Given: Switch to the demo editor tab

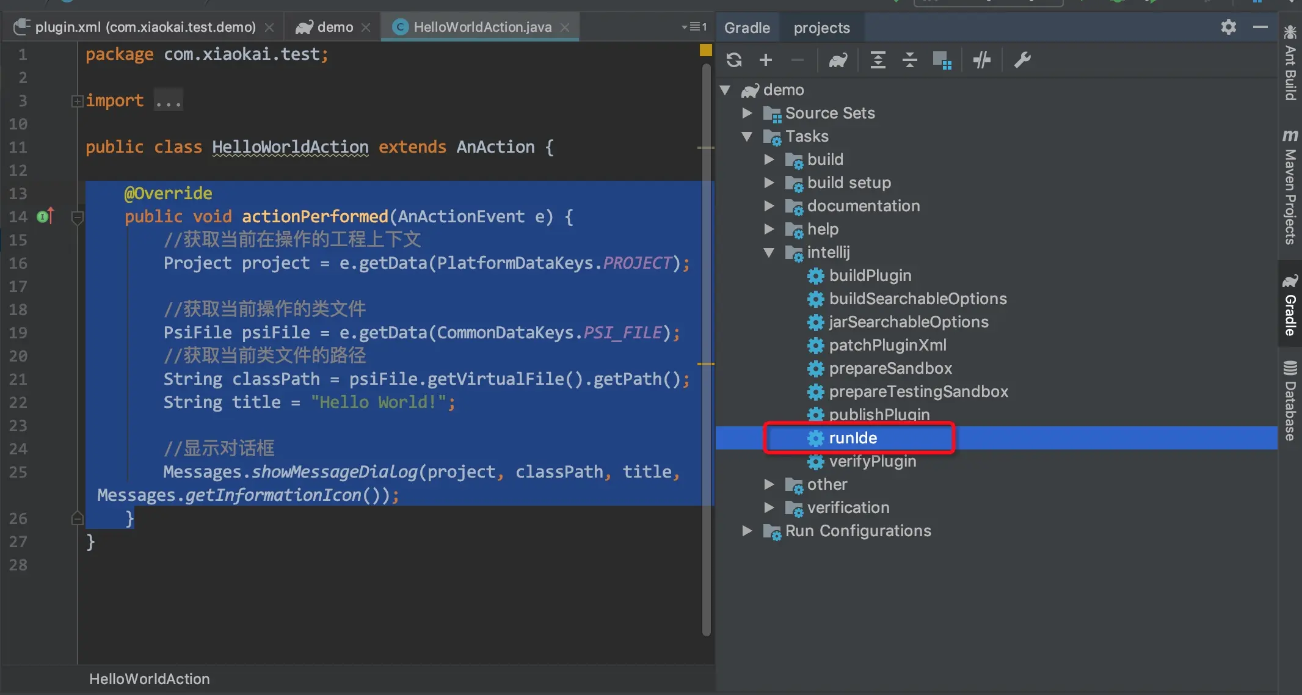Looking at the screenshot, I should (x=335, y=27).
